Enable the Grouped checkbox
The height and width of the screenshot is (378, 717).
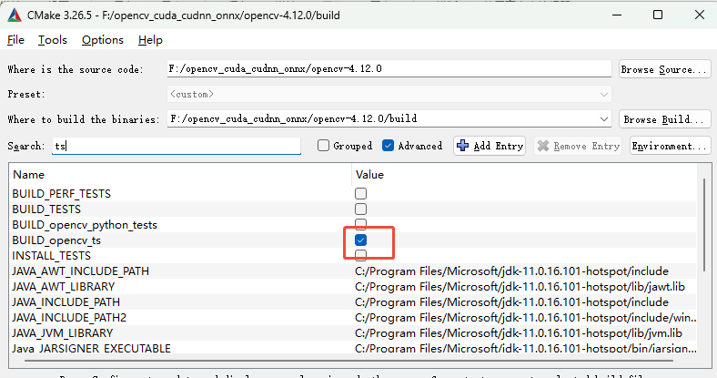(x=323, y=146)
